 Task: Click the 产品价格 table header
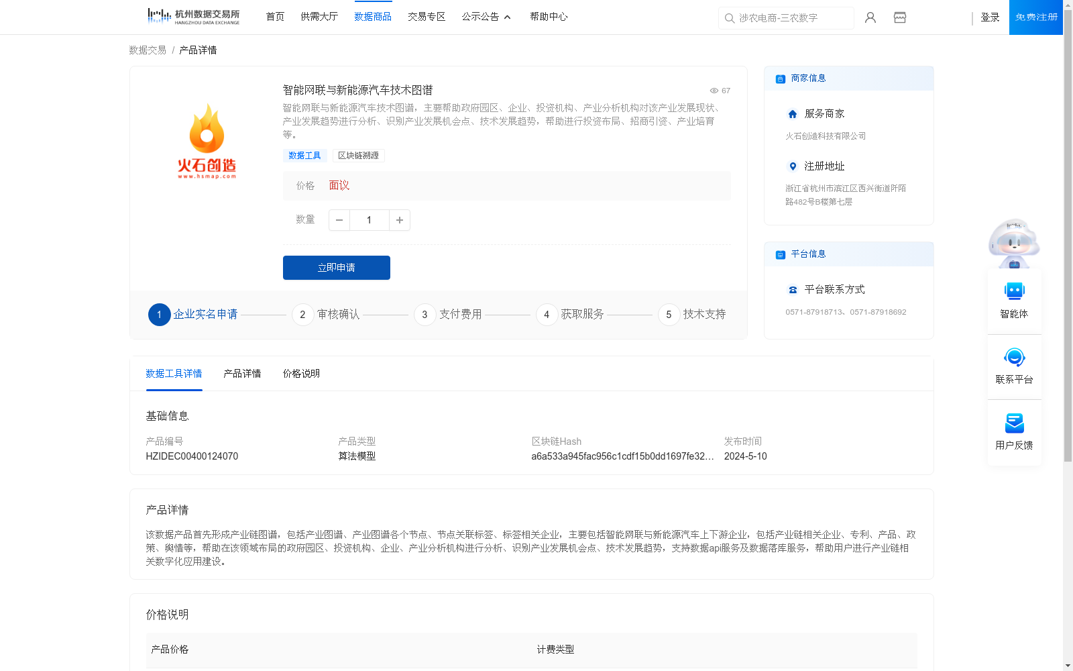pos(170,650)
